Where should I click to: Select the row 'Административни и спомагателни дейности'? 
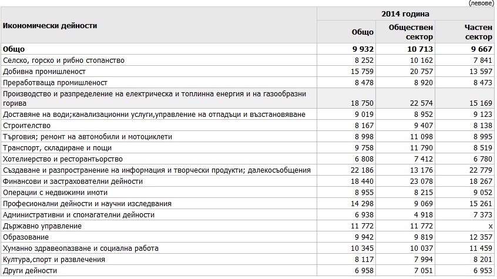tap(247, 214)
